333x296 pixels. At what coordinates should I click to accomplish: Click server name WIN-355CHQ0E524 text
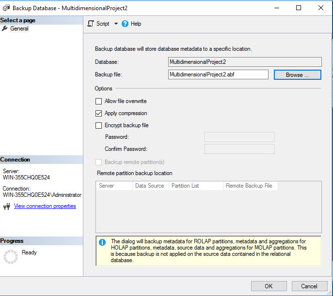pos(26,178)
